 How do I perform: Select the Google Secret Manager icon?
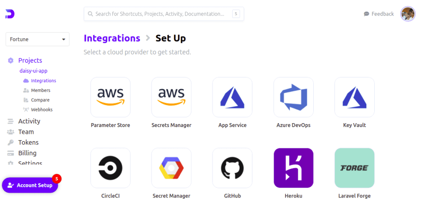point(171,168)
